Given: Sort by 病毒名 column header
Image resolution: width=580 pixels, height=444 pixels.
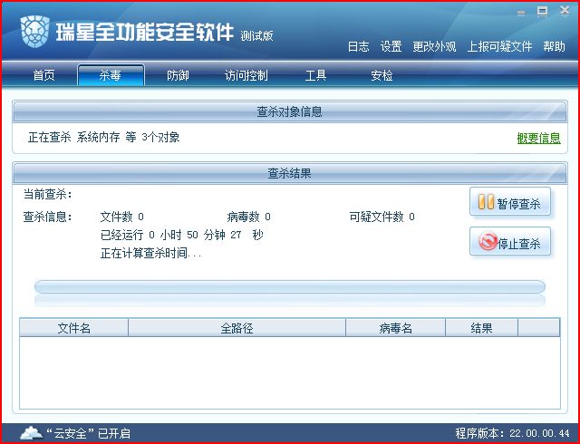Looking at the screenshot, I should pos(395,328).
